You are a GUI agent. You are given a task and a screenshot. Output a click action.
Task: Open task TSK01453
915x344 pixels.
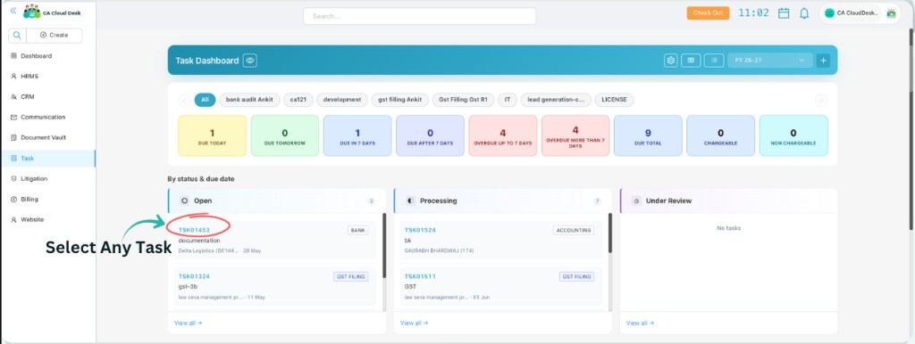tap(194, 230)
